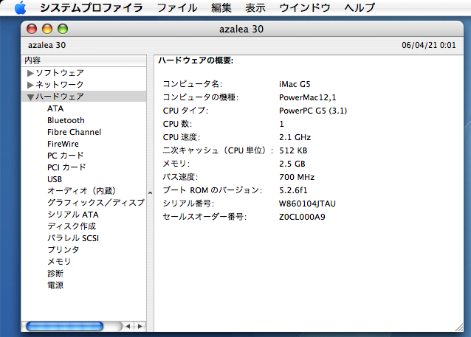Click the ハードウェアの概要 heading
The image size is (471, 337).
pos(196,60)
